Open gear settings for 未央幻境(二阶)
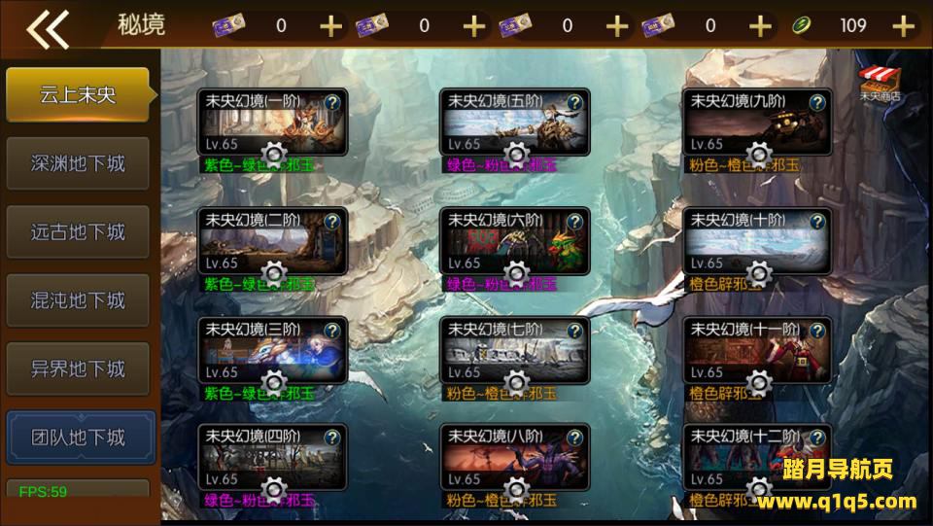Viewport: 933px width, 526px height. point(274,274)
